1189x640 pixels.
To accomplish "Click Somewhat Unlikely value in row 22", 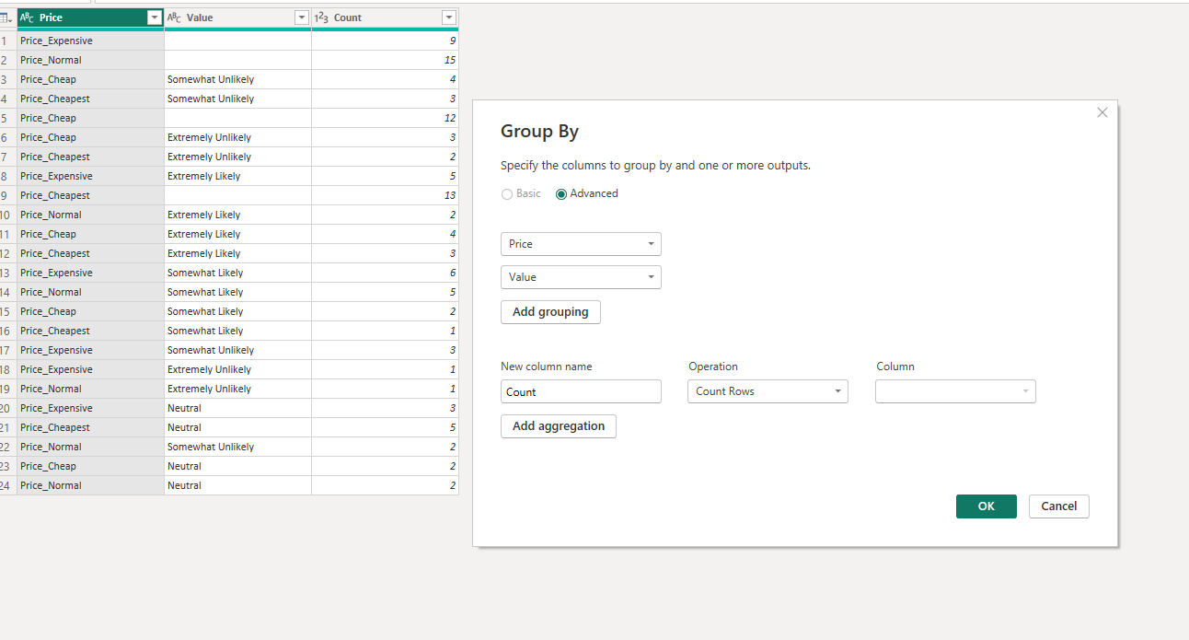I will (237, 447).
